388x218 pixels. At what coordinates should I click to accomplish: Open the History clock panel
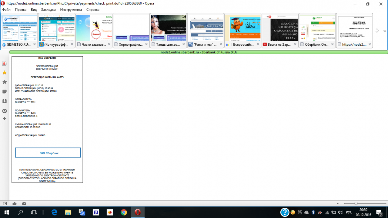coord(5,111)
